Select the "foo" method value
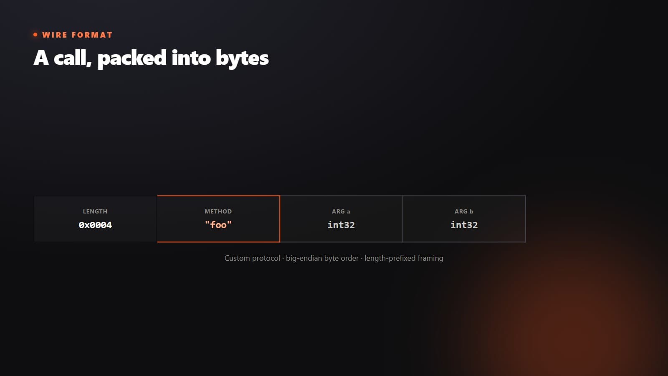The image size is (668, 376). coord(218,225)
